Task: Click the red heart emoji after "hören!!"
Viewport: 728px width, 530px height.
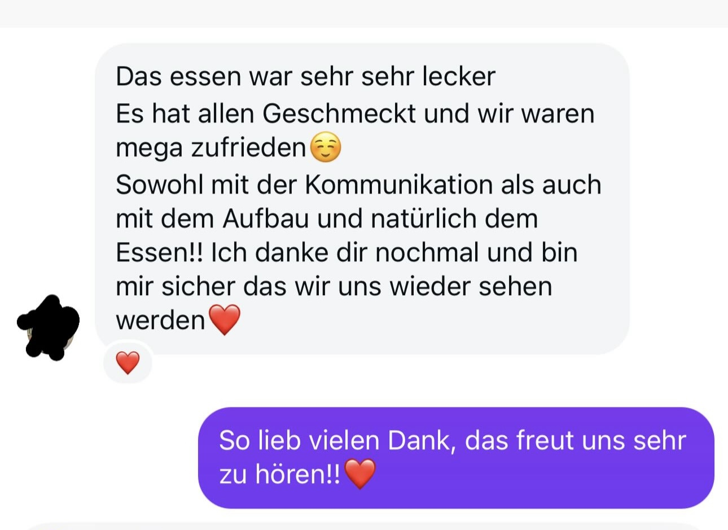Action: 359,474
